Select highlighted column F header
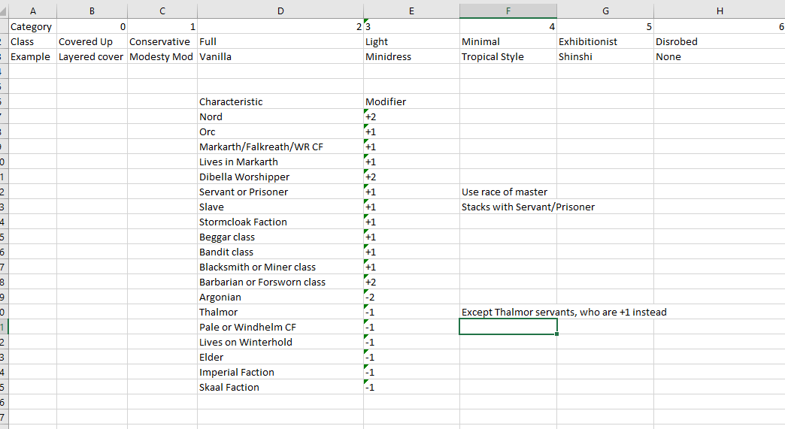The image size is (785, 429). coord(508,11)
